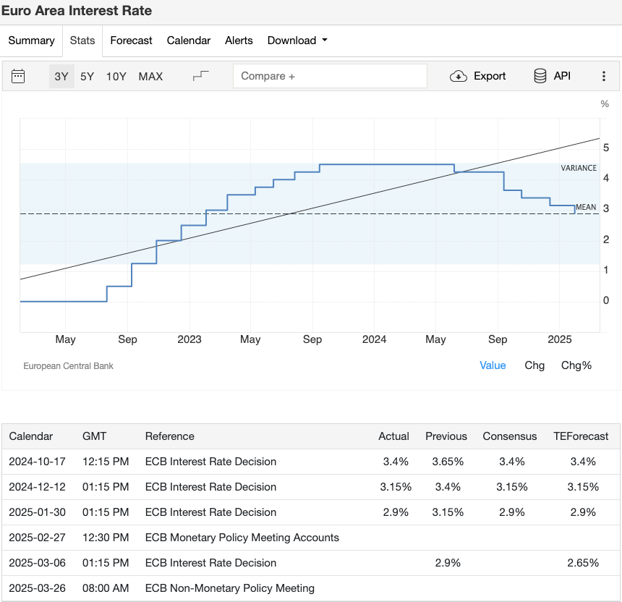Click the Export cloud icon

coord(459,76)
